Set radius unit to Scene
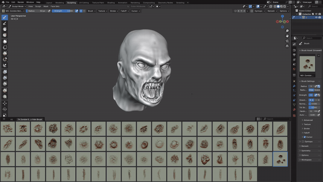The height and width of the screenshot is (182, 323). point(317,90)
